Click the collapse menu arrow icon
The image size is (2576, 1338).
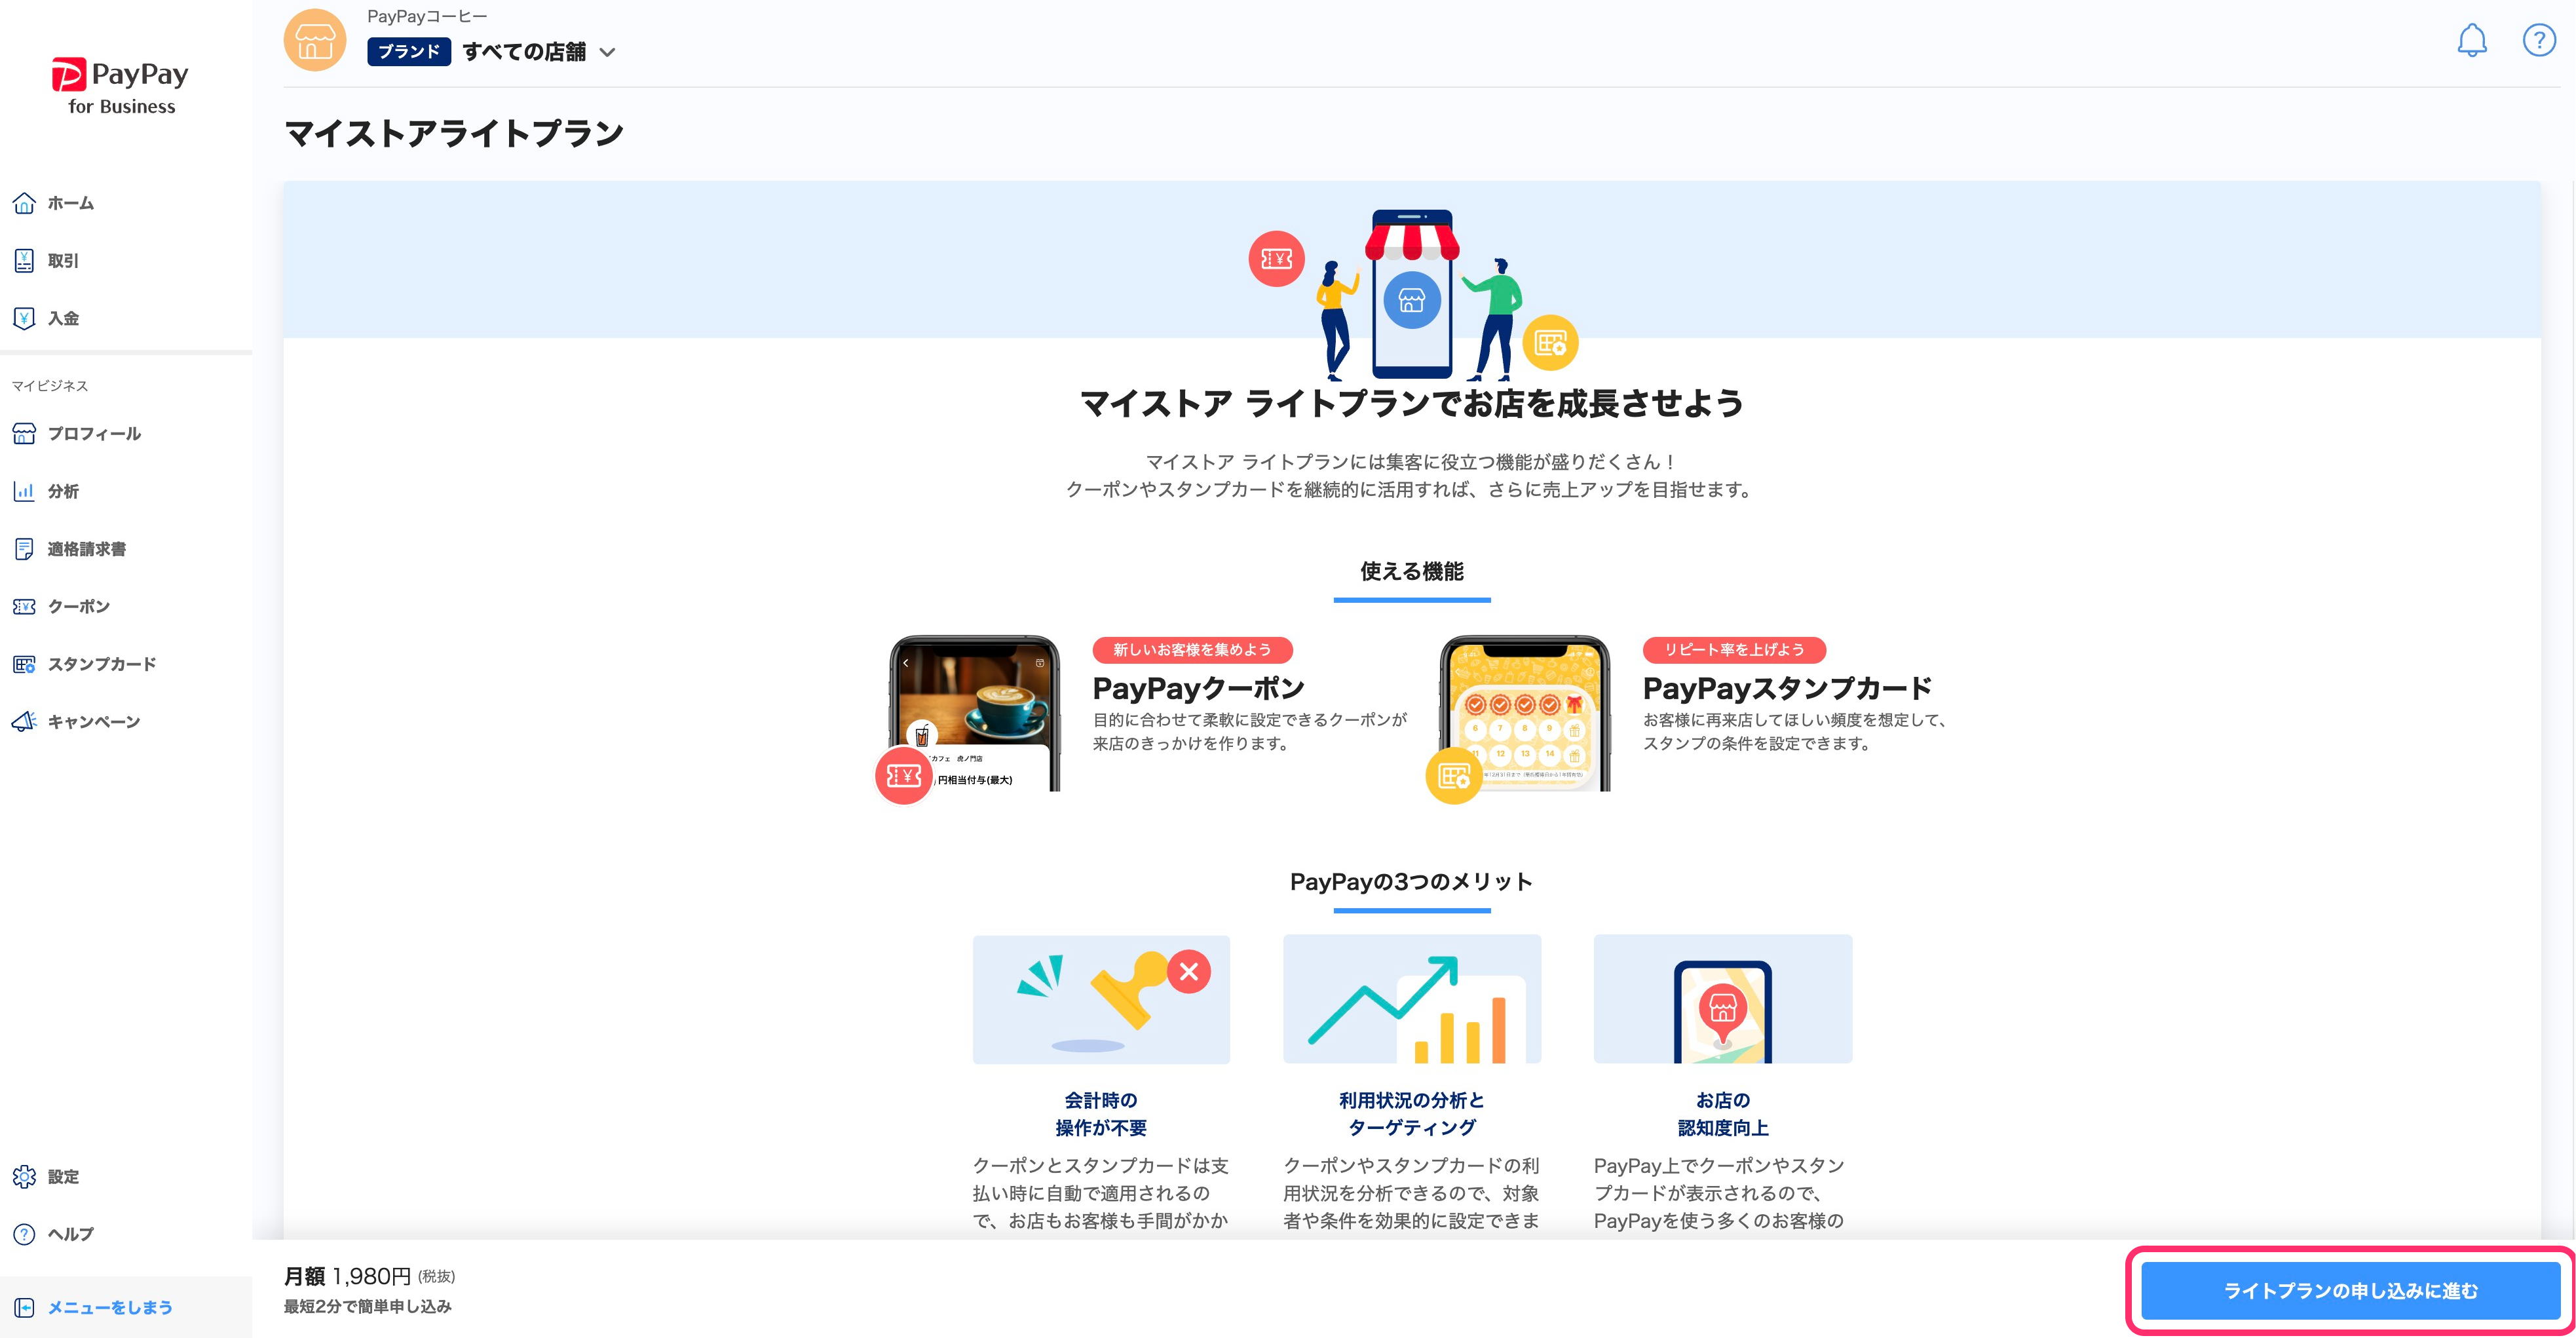[24, 1308]
